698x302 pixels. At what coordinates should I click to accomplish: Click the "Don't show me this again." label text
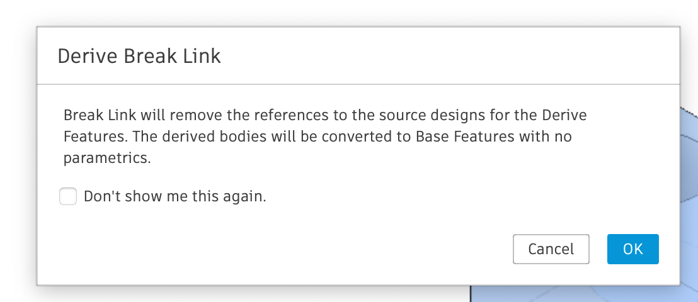point(175,196)
